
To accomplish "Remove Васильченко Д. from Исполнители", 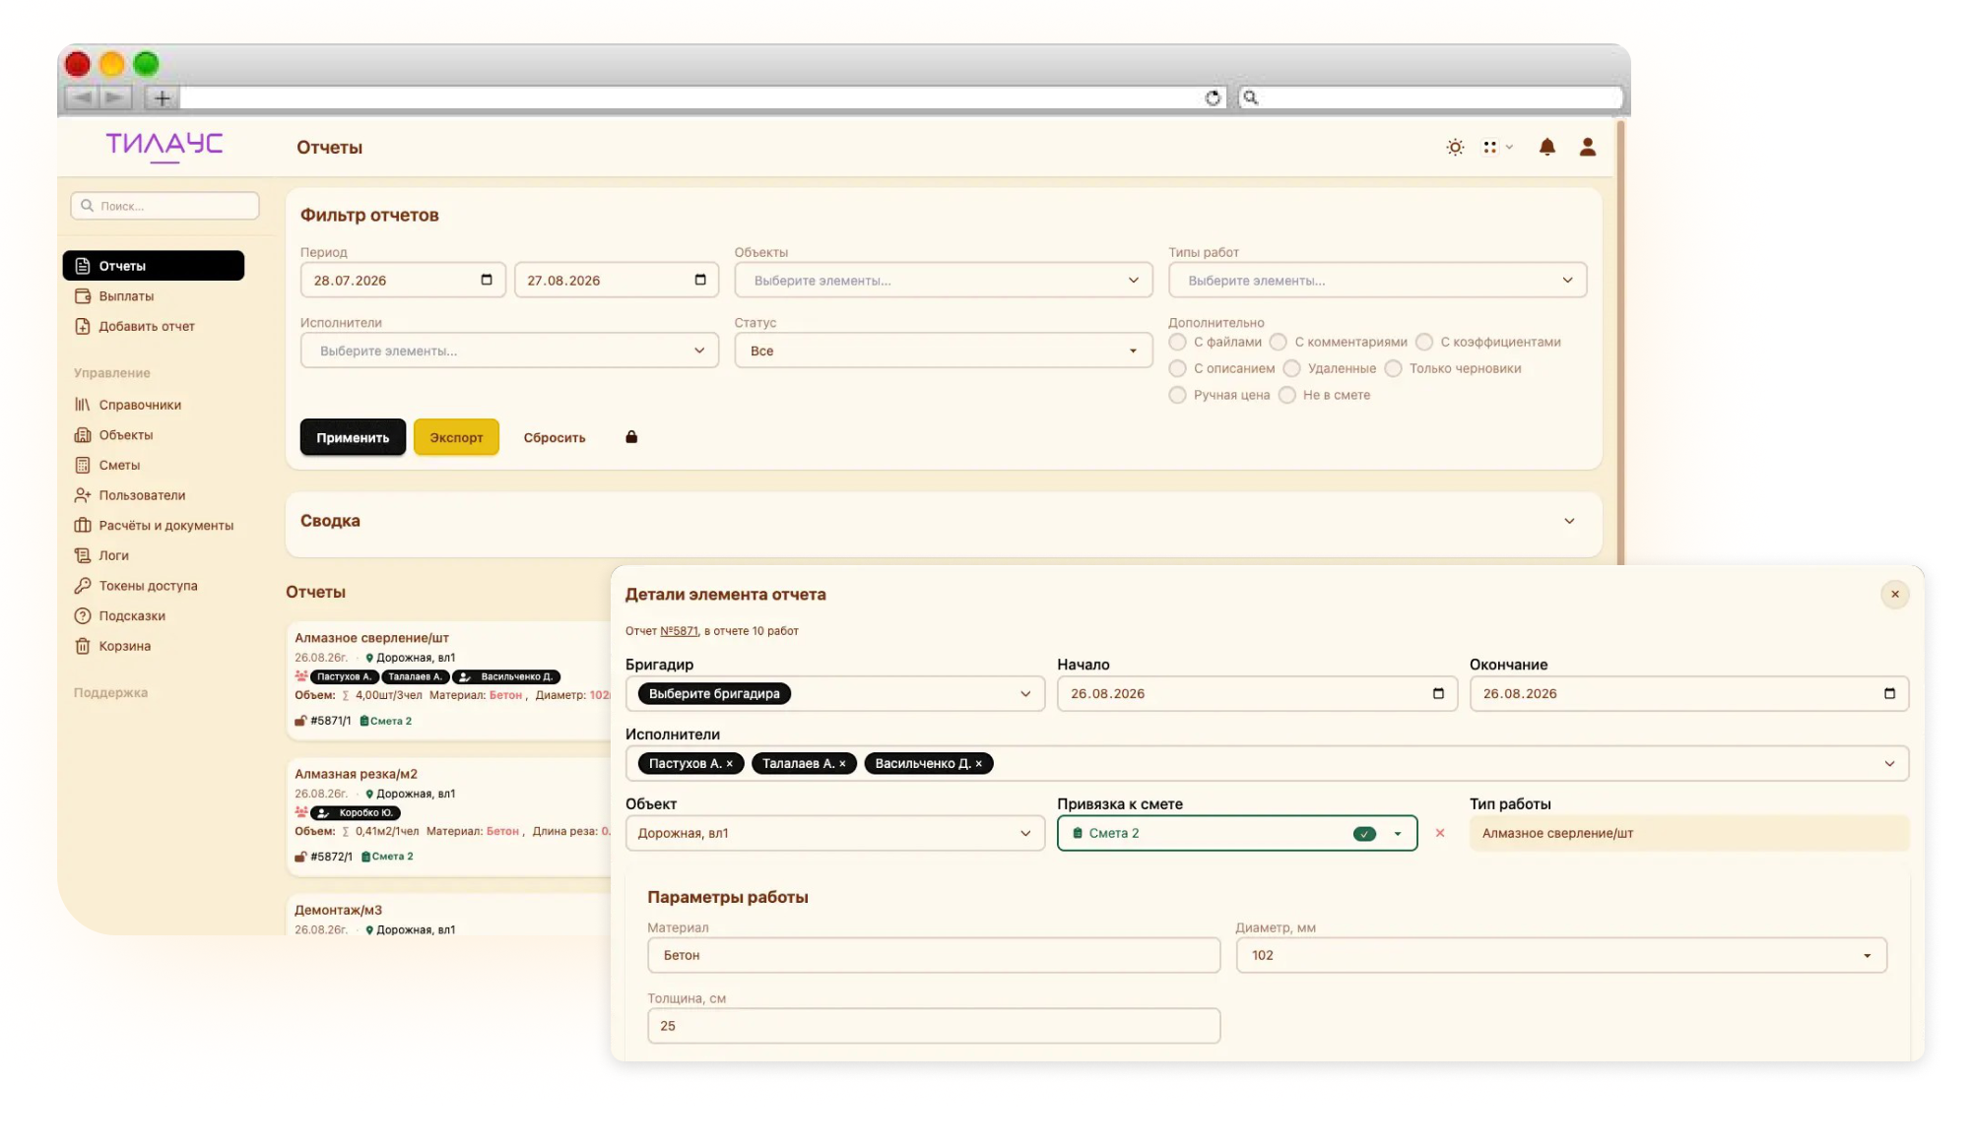I will [978, 764].
